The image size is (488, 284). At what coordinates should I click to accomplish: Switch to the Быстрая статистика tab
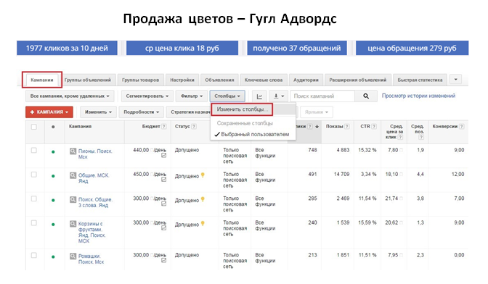point(420,80)
